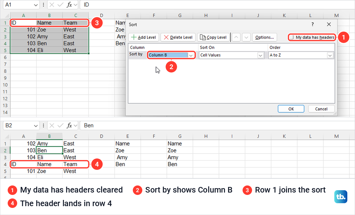The width and height of the screenshot is (355, 215).
Task: Open the Name Box dropdown showing A1
Action: click(36, 5)
